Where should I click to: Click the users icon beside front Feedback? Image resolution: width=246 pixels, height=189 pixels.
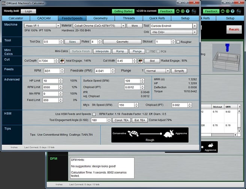pyautogui.click(x=178, y=11)
